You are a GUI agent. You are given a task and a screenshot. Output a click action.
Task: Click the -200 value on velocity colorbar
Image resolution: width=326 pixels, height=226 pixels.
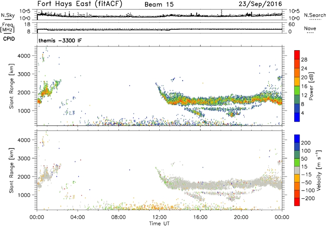pos(308,198)
